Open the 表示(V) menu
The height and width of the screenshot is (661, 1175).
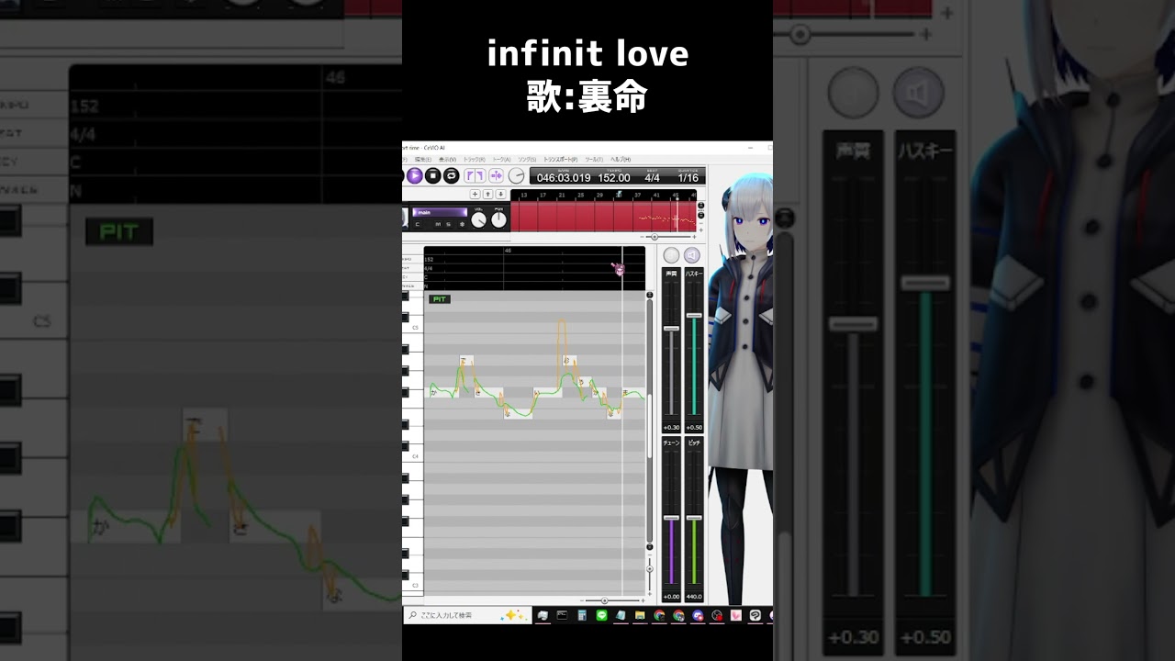(447, 160)
